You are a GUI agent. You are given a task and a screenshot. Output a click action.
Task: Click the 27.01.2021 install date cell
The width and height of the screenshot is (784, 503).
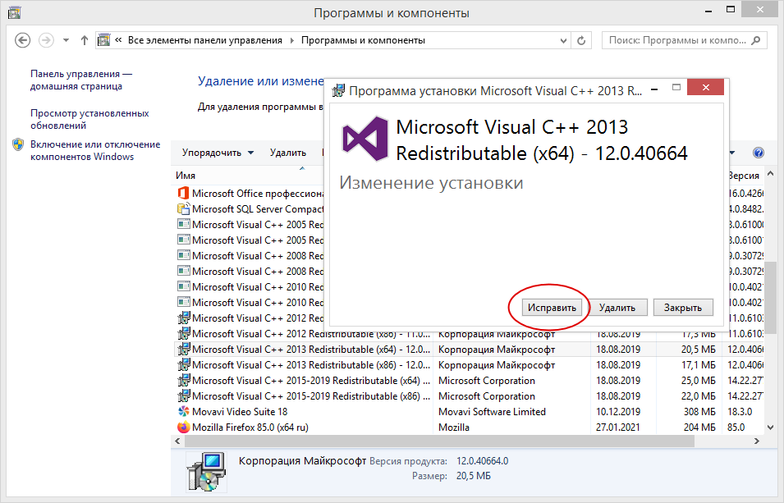click(618, 428)
